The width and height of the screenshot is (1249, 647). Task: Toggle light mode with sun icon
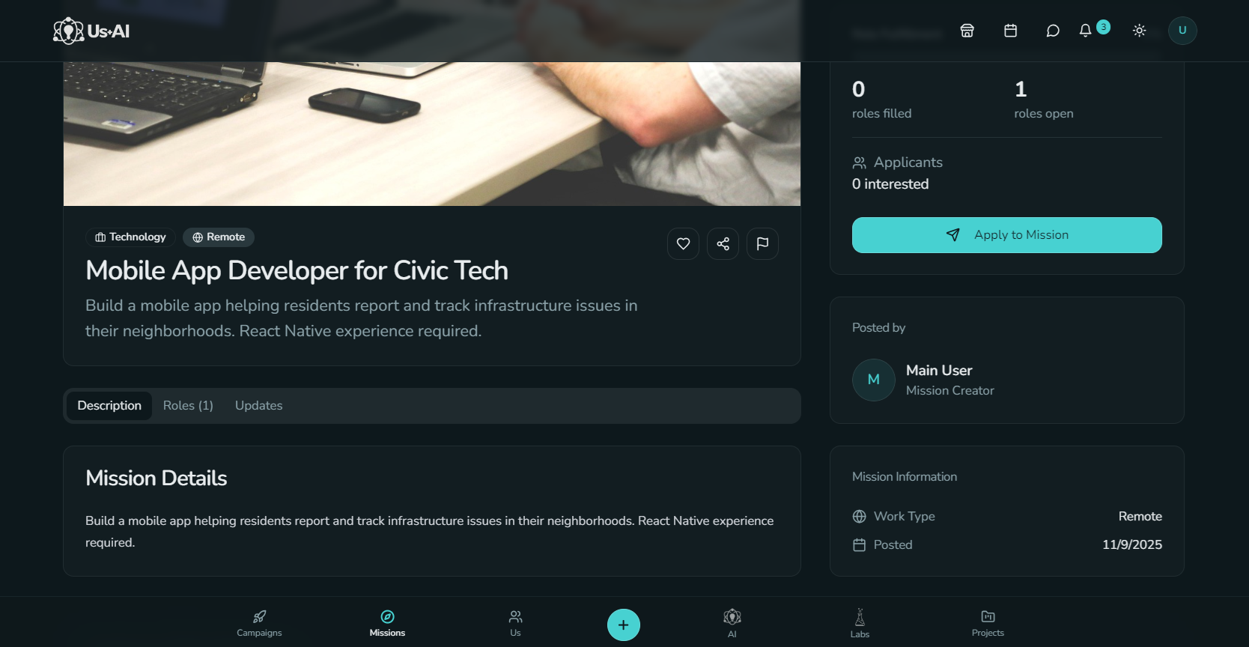(1139, 31)
